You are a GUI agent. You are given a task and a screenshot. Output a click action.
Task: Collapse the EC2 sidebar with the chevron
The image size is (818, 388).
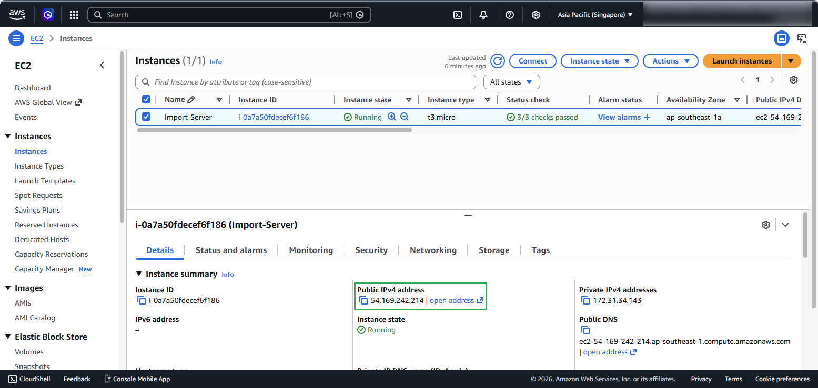(102, 65)
